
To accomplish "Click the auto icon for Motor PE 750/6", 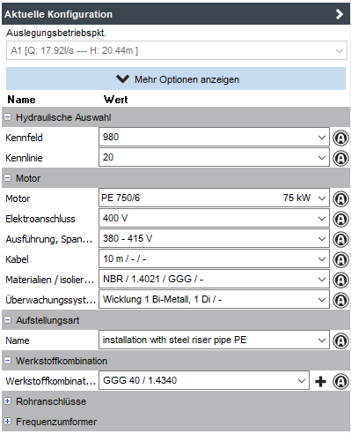I will coord(340,198).
